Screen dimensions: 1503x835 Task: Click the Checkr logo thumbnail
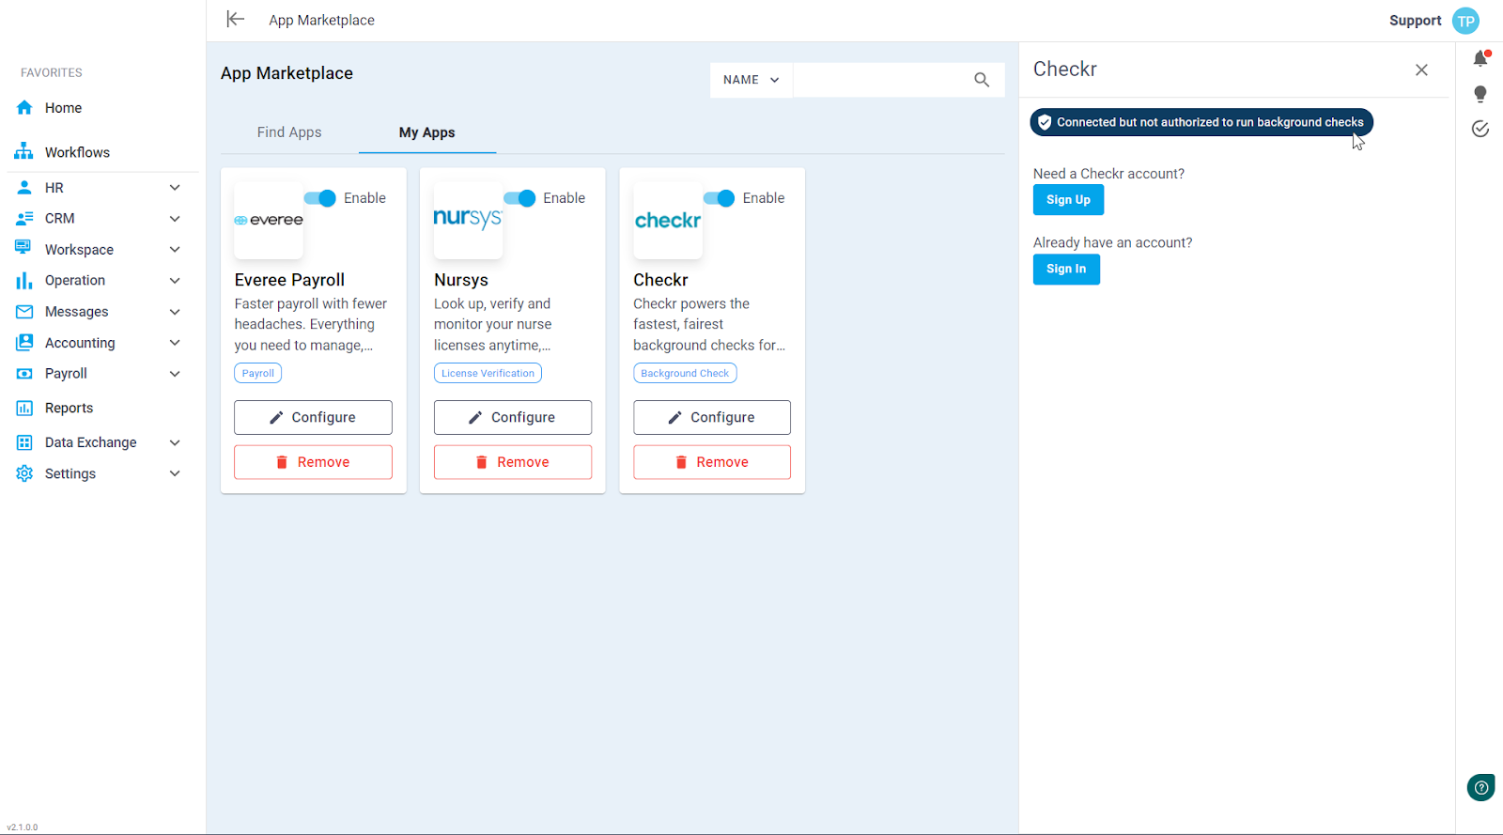coord(668,220)
